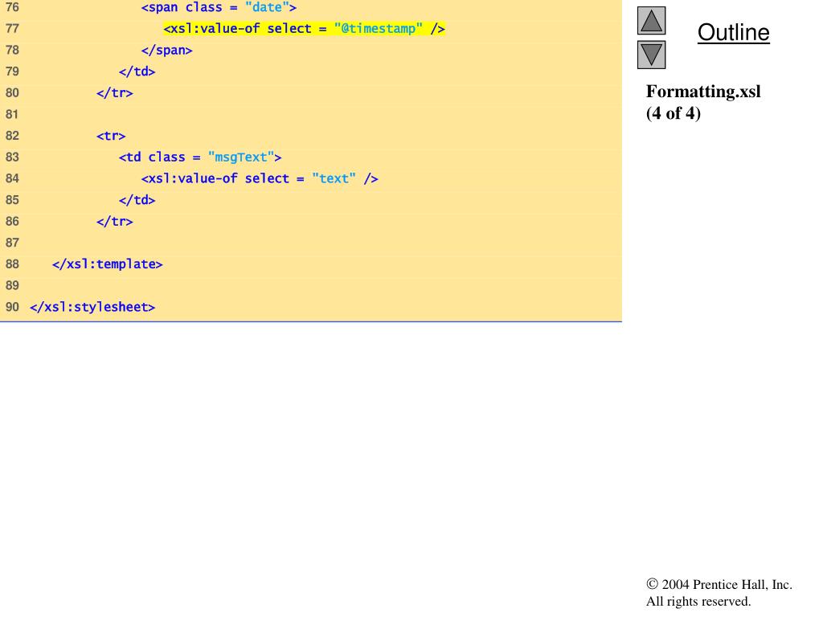The image size is (823, 617).
Task: Click the </td> tag on line 85
Action: tap(137, 200)
